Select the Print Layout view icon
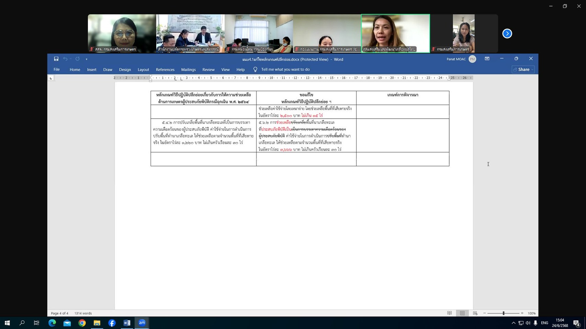This screenshot has width=586, height=329. coord(462,313)
